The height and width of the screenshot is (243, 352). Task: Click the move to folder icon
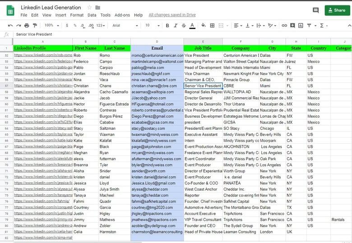(x=97, y=7)
